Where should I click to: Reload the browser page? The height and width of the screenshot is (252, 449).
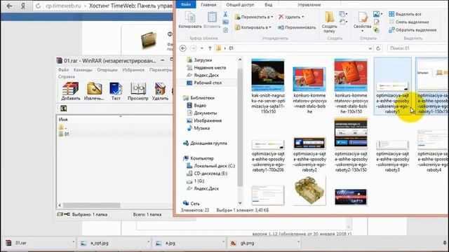[x=38, y=6]
